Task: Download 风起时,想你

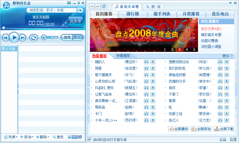Action: [x=153, y=88]
